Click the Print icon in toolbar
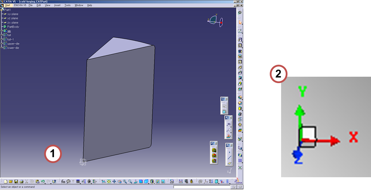 click(x=21, y=181)
